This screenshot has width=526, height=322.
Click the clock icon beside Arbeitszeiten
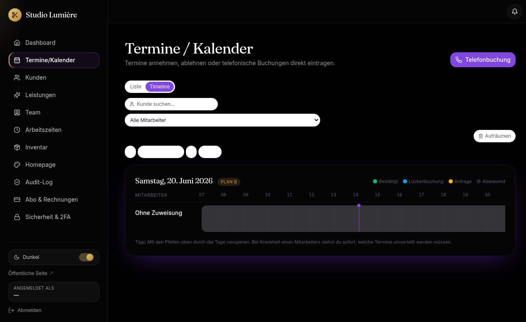pos(17,130)
